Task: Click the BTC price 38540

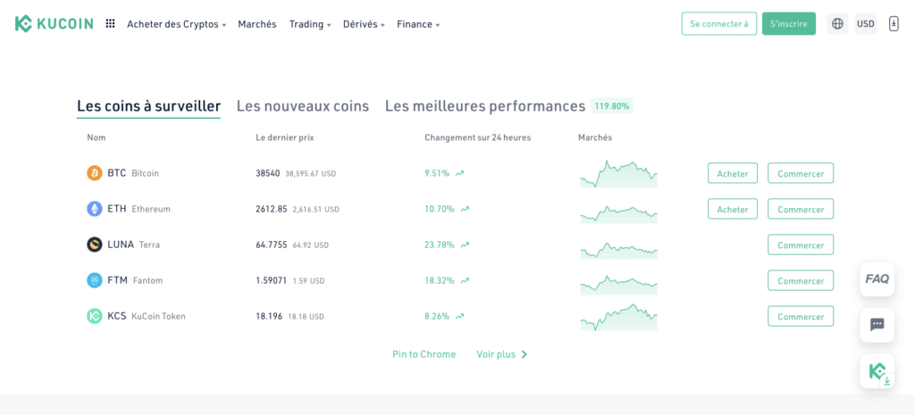Action: coord(268,173)
